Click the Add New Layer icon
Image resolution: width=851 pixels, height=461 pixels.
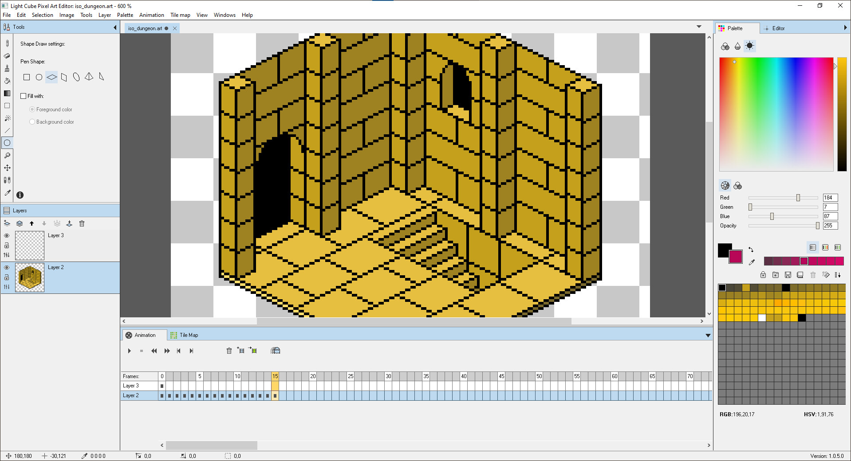click(7, 224)
